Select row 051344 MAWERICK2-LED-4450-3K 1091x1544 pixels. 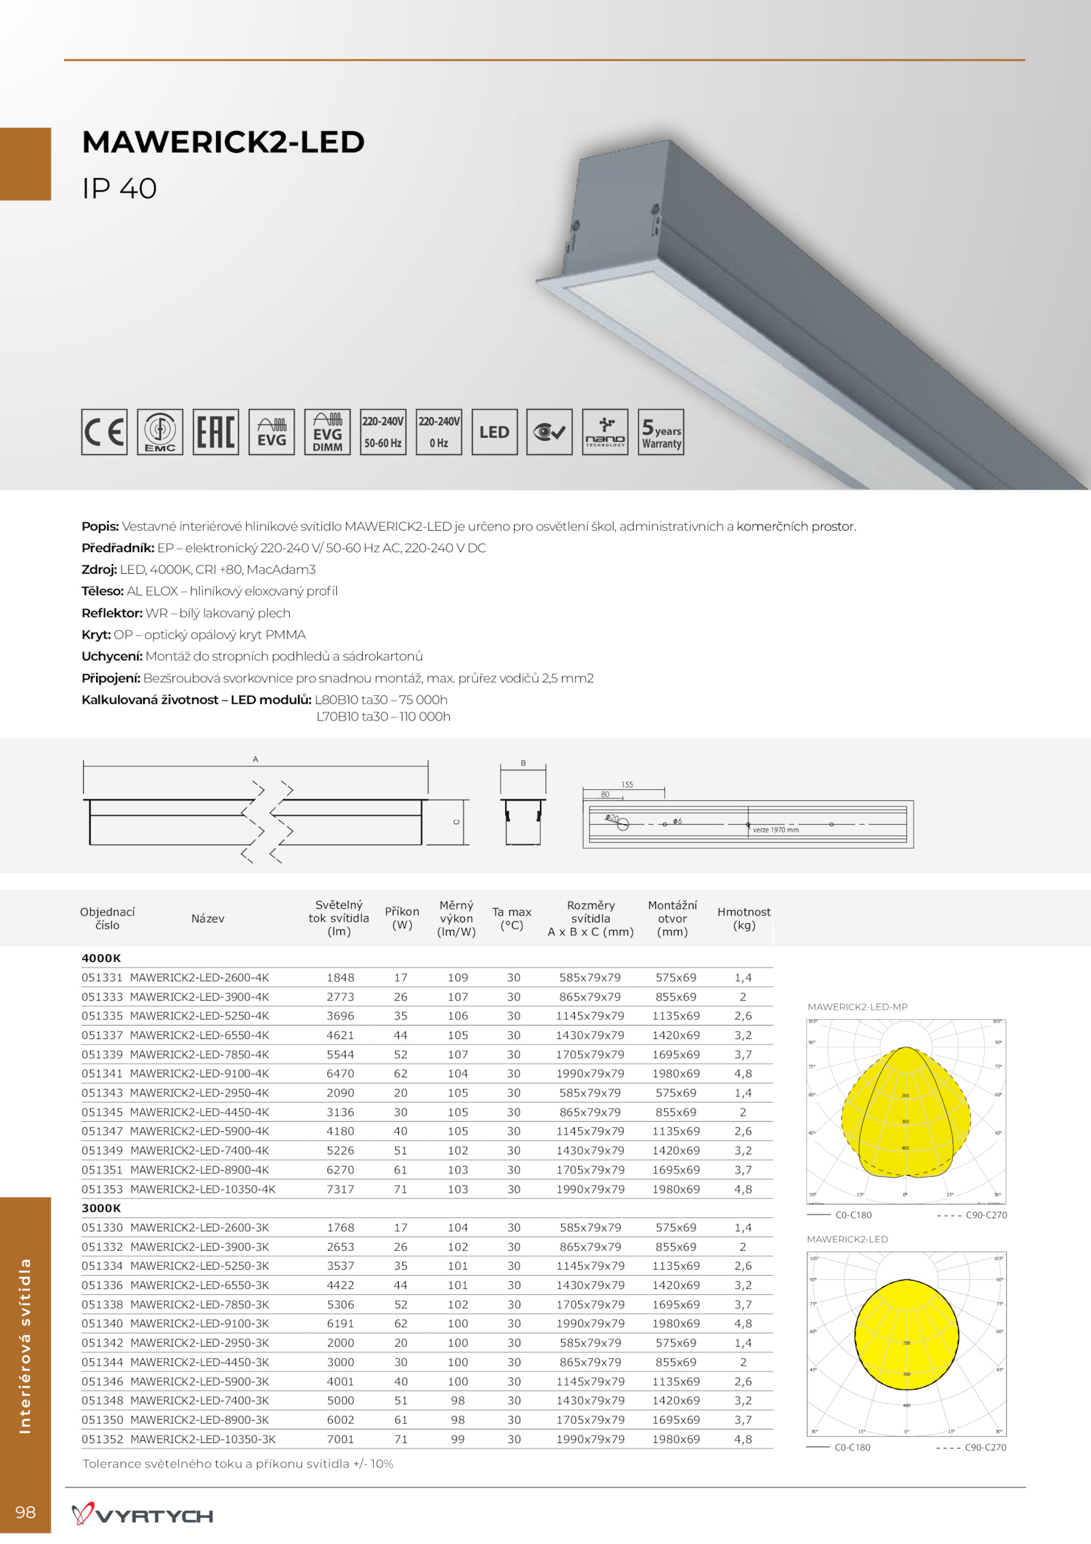[x=427, y=1362]
